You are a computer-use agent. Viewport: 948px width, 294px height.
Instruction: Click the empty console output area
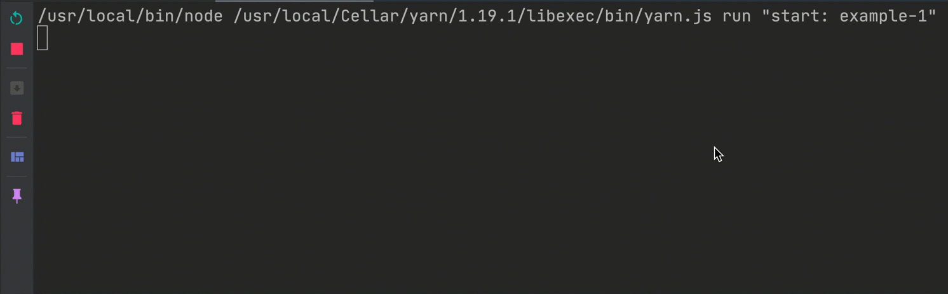click(x=489, y=171)
